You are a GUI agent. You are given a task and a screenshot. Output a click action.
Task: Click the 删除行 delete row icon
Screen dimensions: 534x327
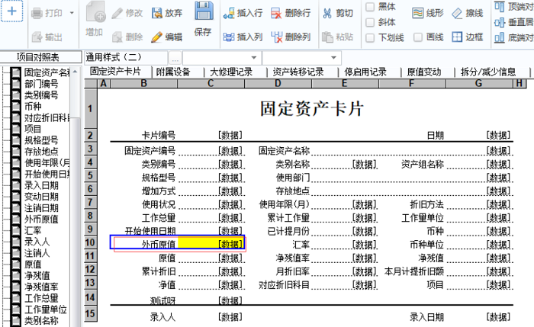click(276, 13)
